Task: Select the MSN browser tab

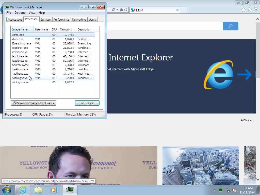Action: (155, 10)
